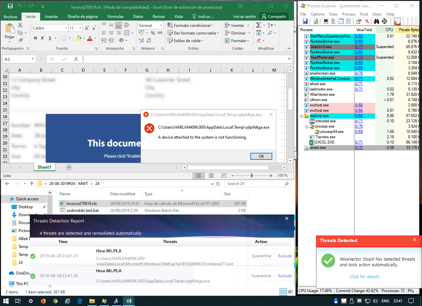Click Iniciar sesión in Excel
Image resolution: width=422 pixels, height=306 pixels.
click(x=245, y=17)
